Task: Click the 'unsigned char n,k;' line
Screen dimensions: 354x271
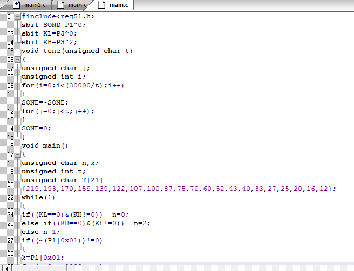Action: coord(60,163)
